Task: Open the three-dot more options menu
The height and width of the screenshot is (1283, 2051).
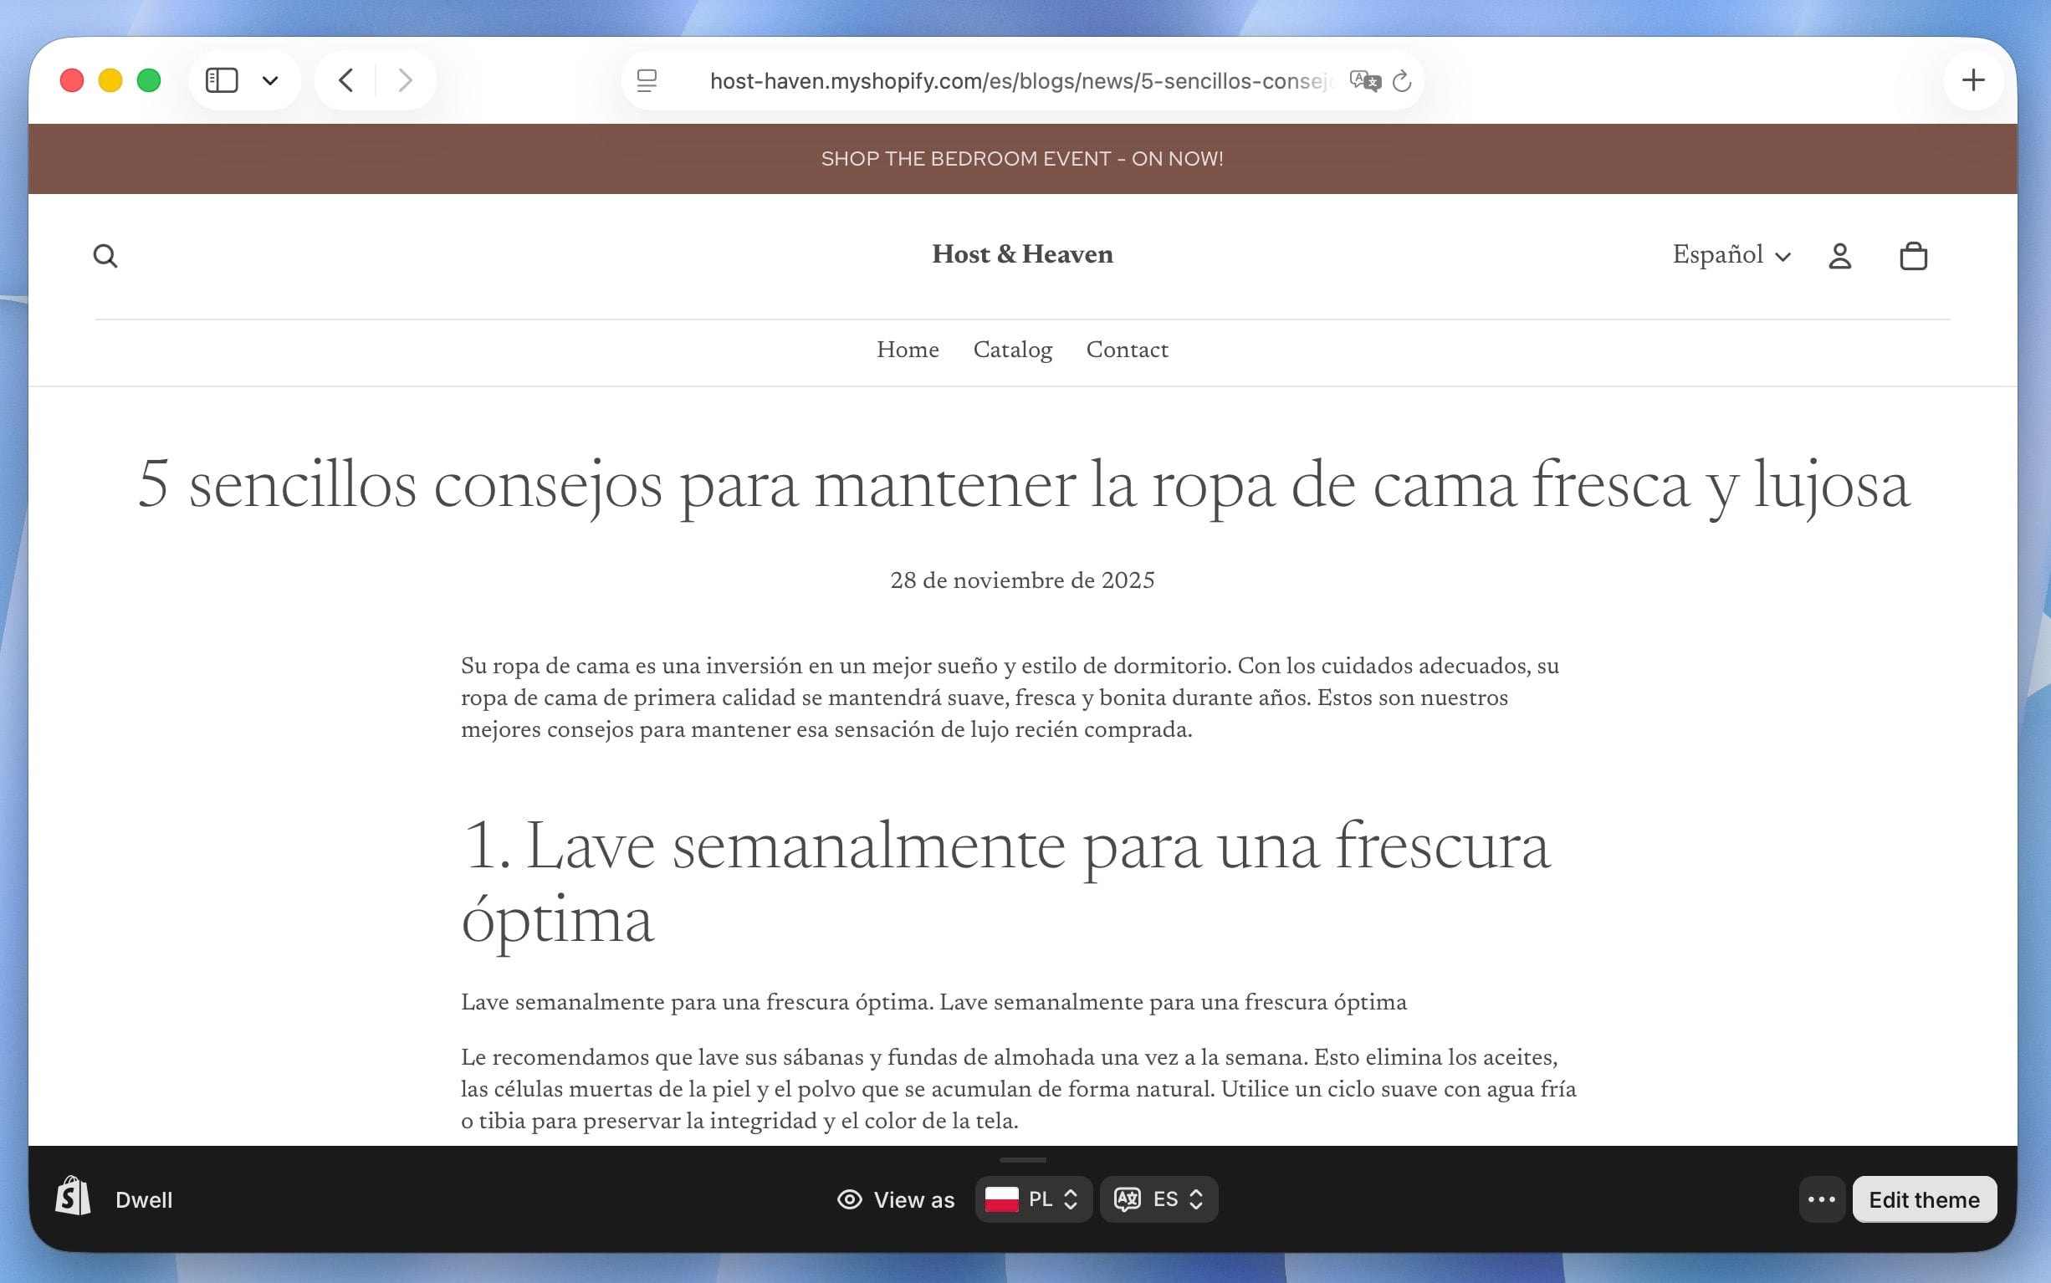Action: click(1821, 1199)
